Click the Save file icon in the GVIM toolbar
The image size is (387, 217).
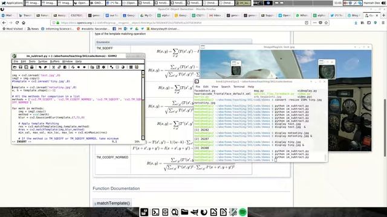[x=21, y=67]
